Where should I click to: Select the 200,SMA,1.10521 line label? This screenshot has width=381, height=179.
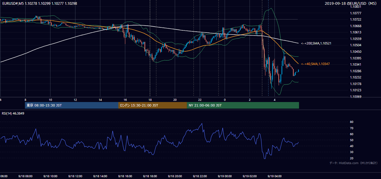[x=316, y=43]
